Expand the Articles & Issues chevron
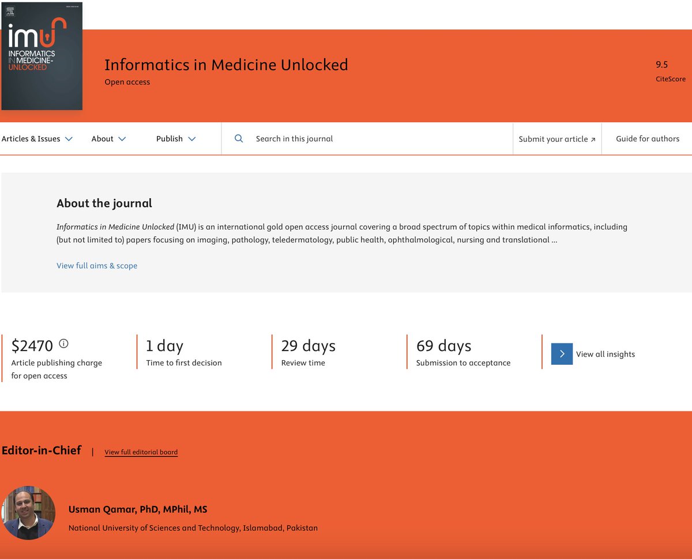 point(69,139)
